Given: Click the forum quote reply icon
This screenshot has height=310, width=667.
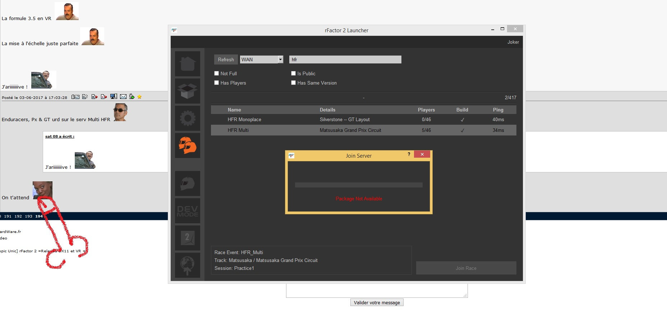Looking at the screenshot, I should click(x=95, y=97).
